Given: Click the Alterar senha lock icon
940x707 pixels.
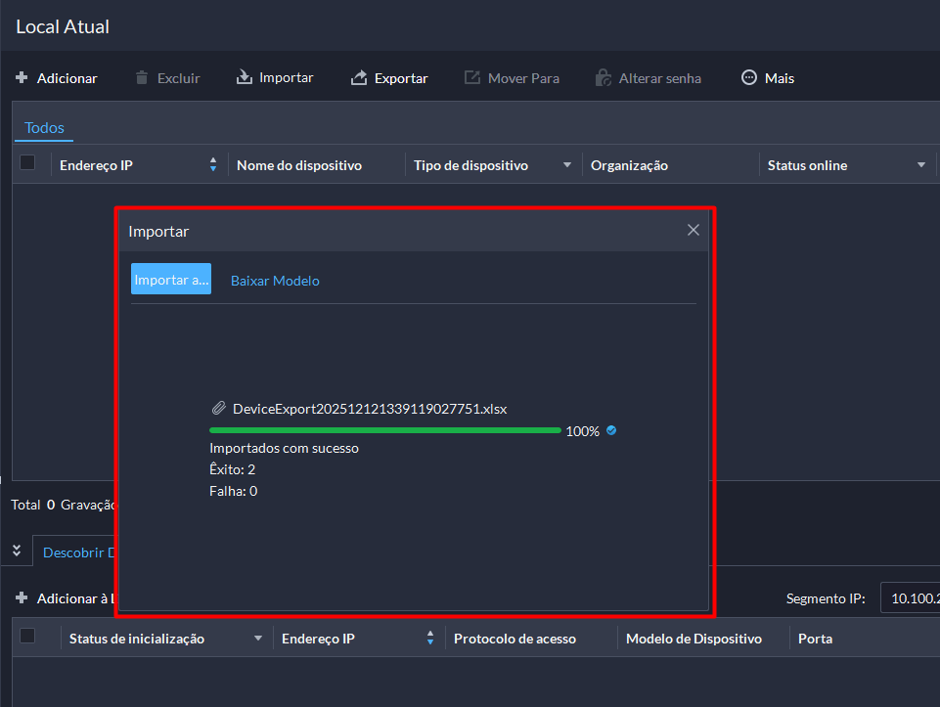Looking at the screenshot, I should [604, 78].
